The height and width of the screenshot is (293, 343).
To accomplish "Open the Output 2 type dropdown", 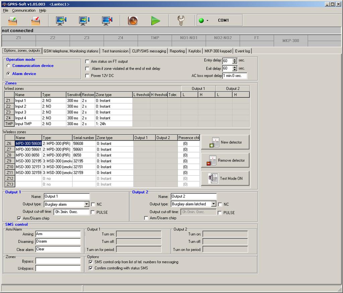I will (x=213, y=204).
